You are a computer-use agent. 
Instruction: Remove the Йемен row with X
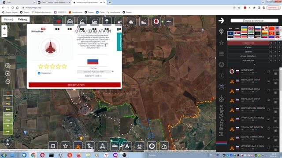(279, 52)
